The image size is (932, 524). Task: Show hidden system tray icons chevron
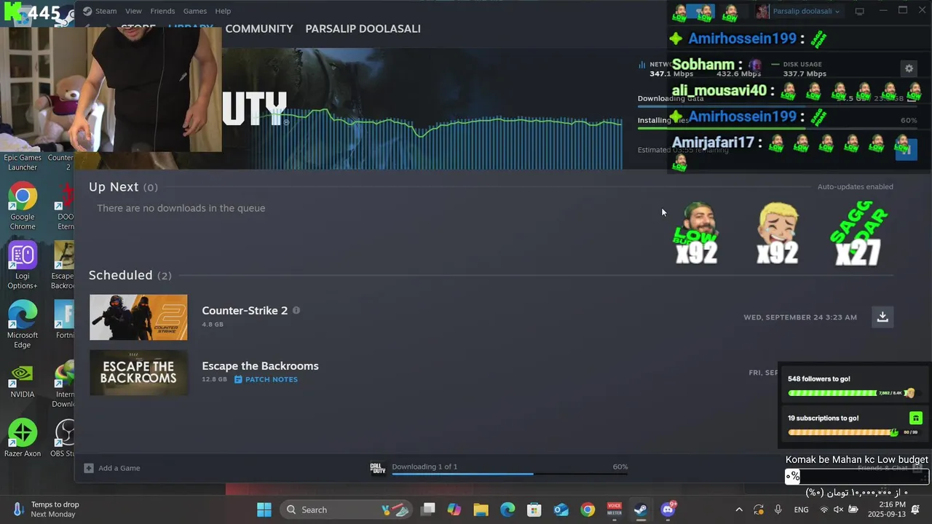pyautogui.click(x=739, y=509)
